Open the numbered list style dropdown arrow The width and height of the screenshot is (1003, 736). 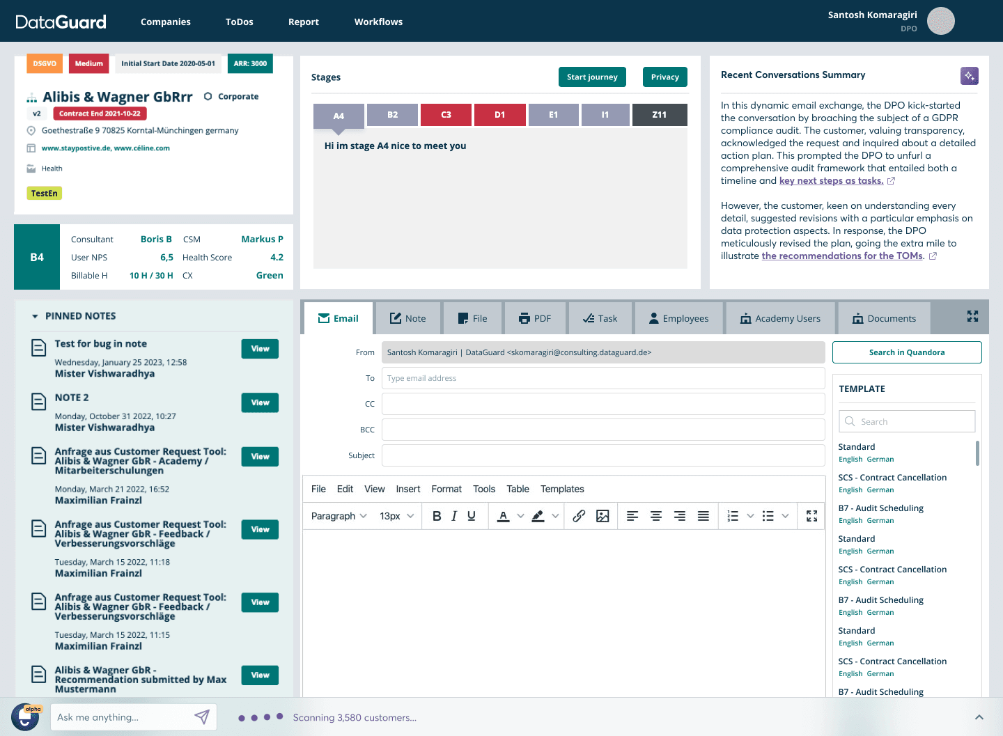click(750, 516)
